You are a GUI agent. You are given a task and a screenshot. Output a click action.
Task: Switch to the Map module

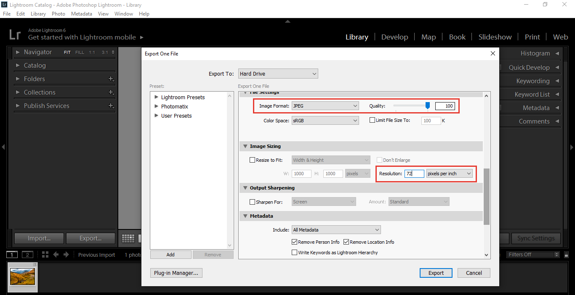(429, 37)
